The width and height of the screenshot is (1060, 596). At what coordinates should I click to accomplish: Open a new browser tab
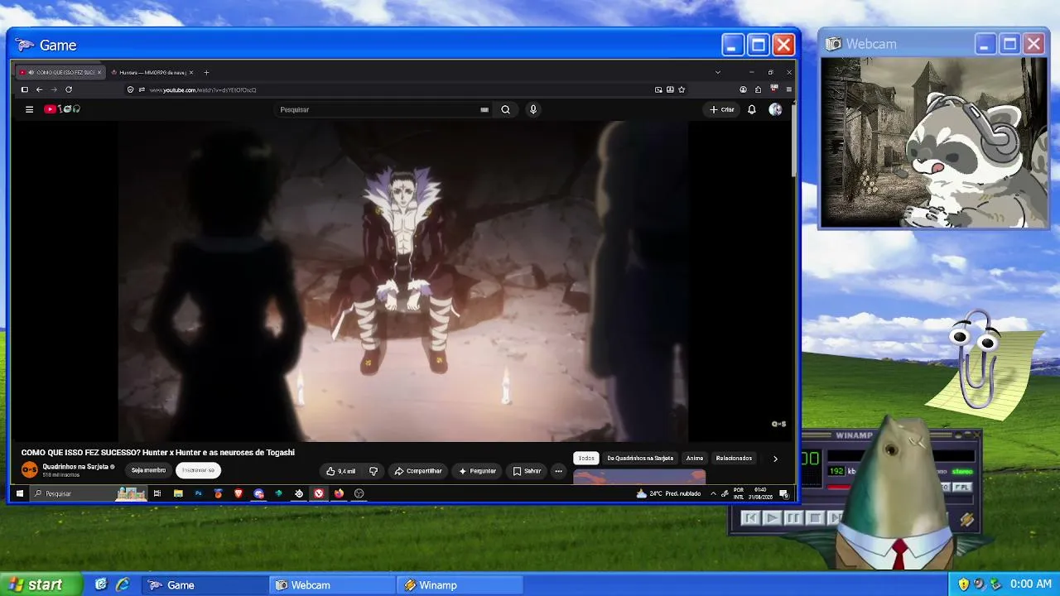point(206,72)
